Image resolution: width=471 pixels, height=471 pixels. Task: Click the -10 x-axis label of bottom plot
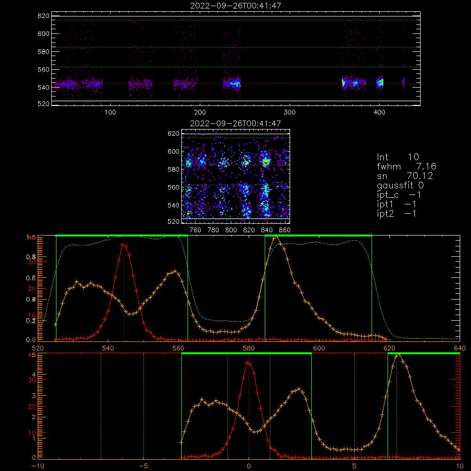pyautogui.click(x=38, y=466)
